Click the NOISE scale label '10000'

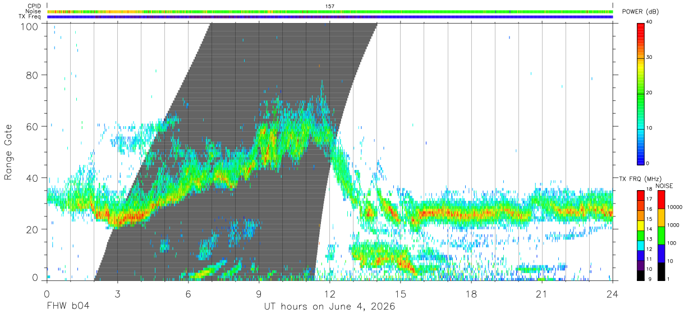coord(674,207)
